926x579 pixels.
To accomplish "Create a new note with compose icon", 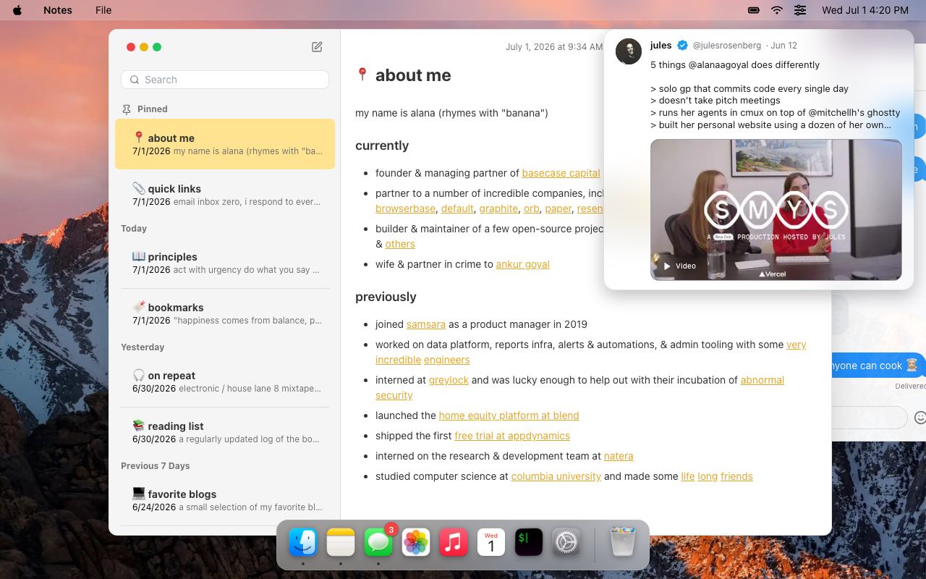I will tap(317, 47).
